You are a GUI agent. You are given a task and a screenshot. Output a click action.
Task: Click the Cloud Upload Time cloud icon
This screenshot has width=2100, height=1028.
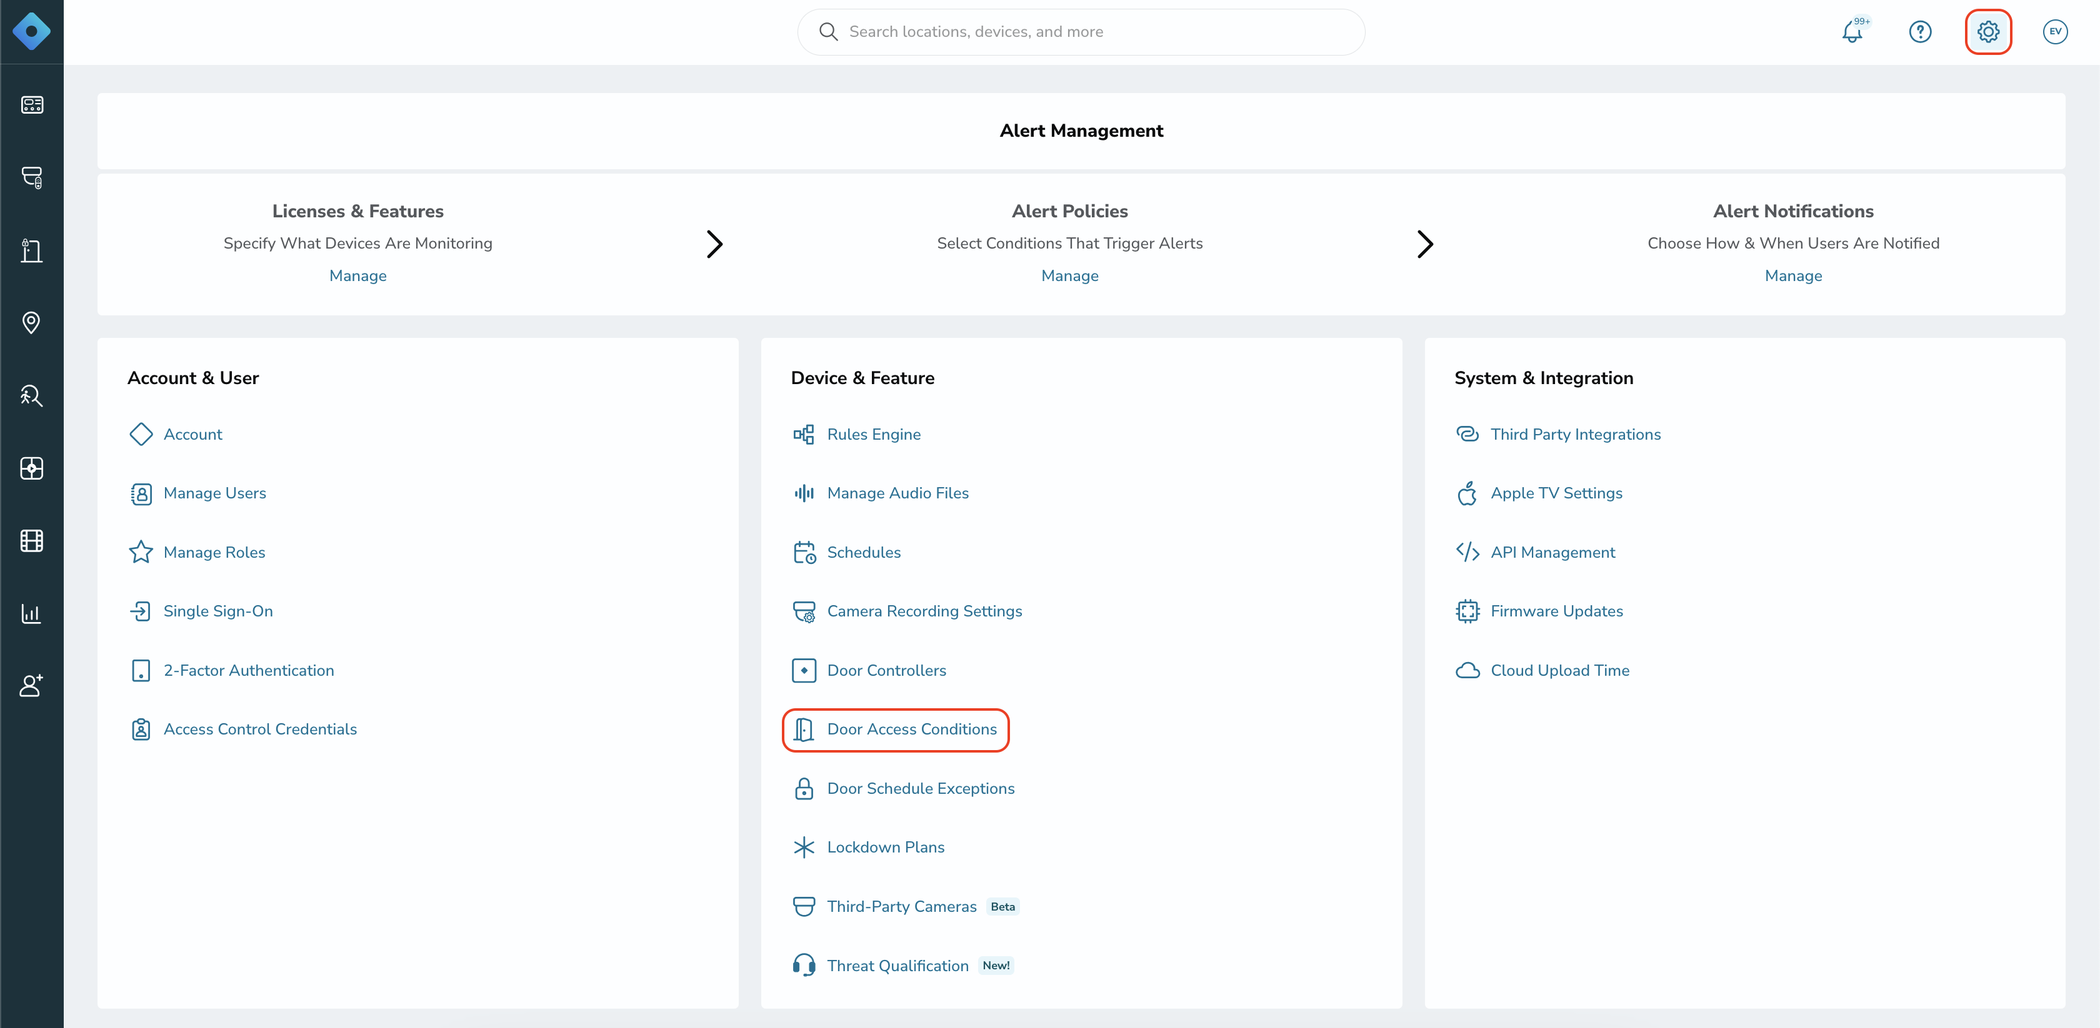1467,670
